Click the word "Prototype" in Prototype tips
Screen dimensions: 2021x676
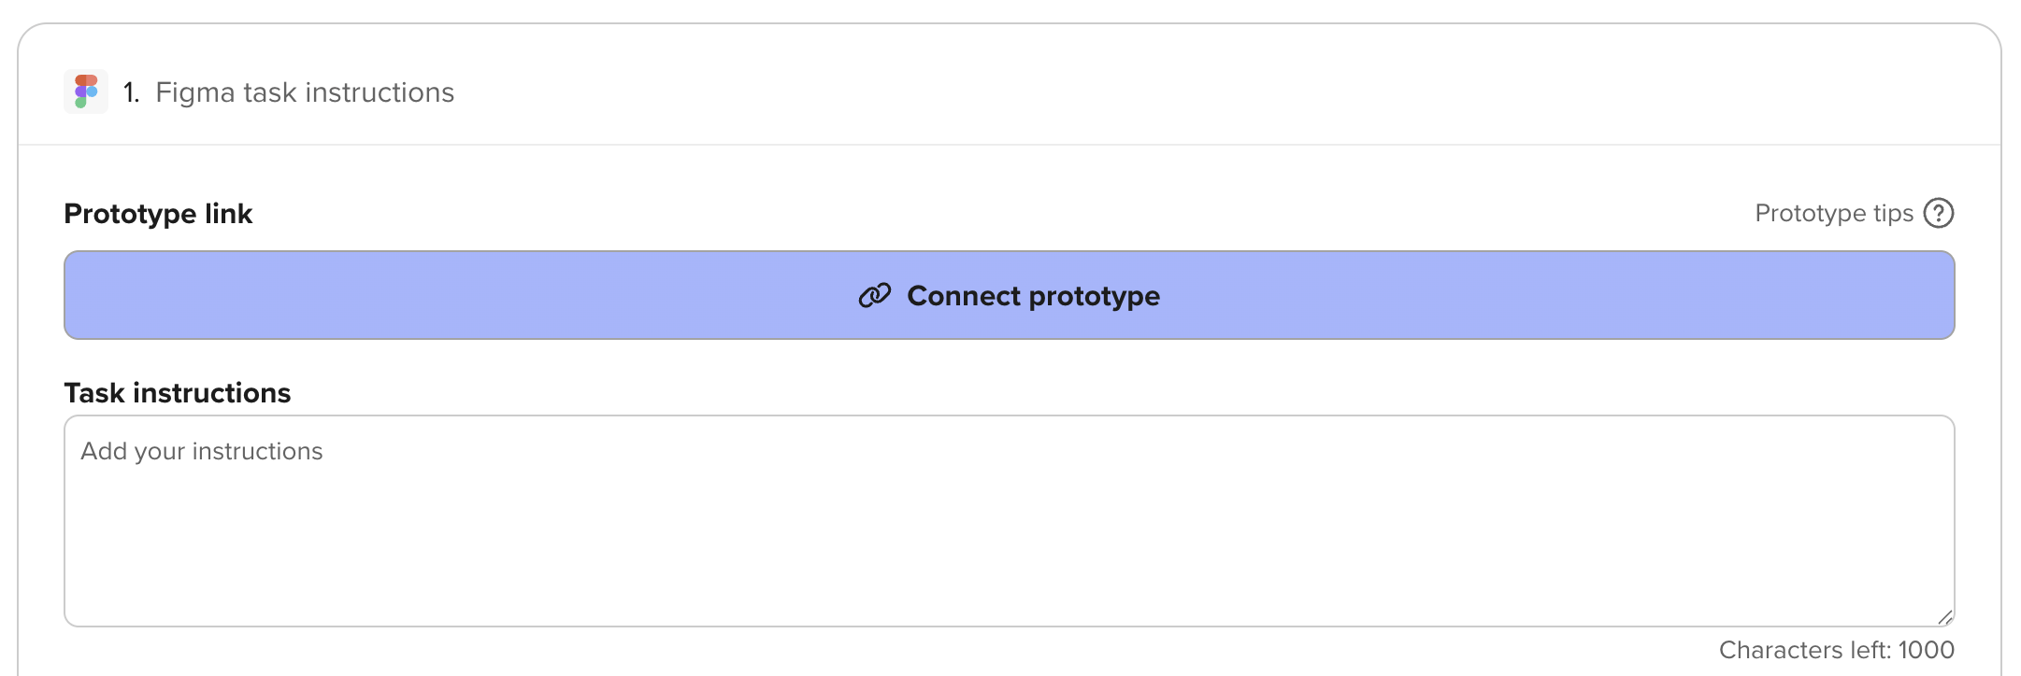(x=1811, y=214)
